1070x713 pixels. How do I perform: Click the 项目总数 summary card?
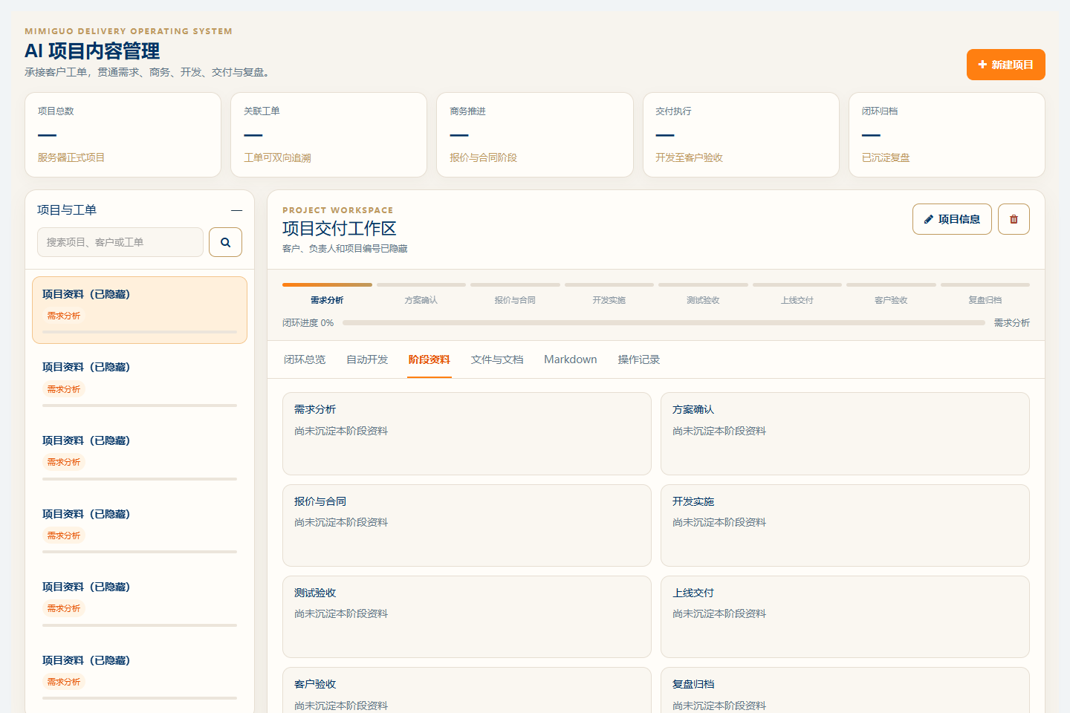point(123,134)
